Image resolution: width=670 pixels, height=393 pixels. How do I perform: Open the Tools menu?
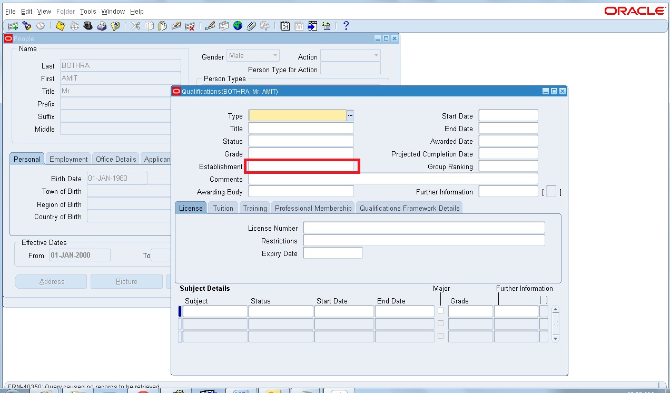[87, 11]
